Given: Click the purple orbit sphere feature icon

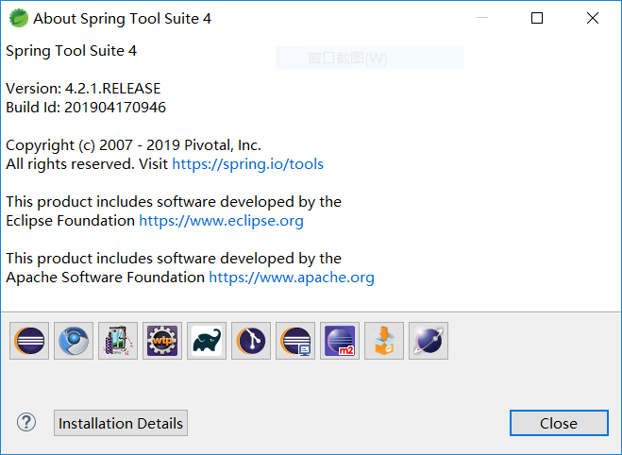Looking at the screenshot, I should tap(429, 341).
